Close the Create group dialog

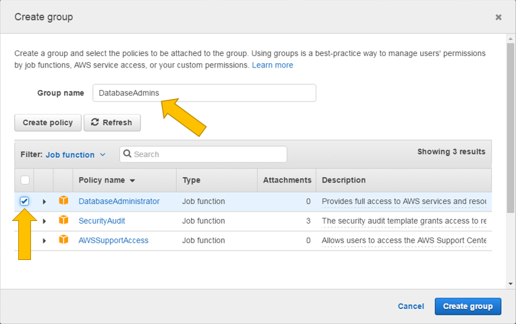[498, 17]
